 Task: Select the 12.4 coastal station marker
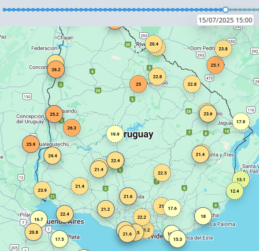pos(234,191)
